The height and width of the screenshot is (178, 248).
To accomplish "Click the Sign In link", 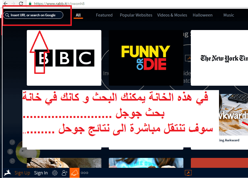I will [41, 173].
